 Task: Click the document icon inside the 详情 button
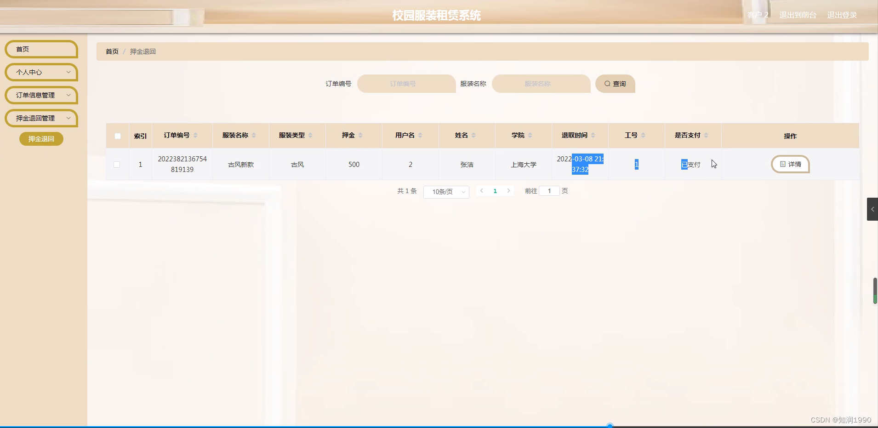[783, 164]
